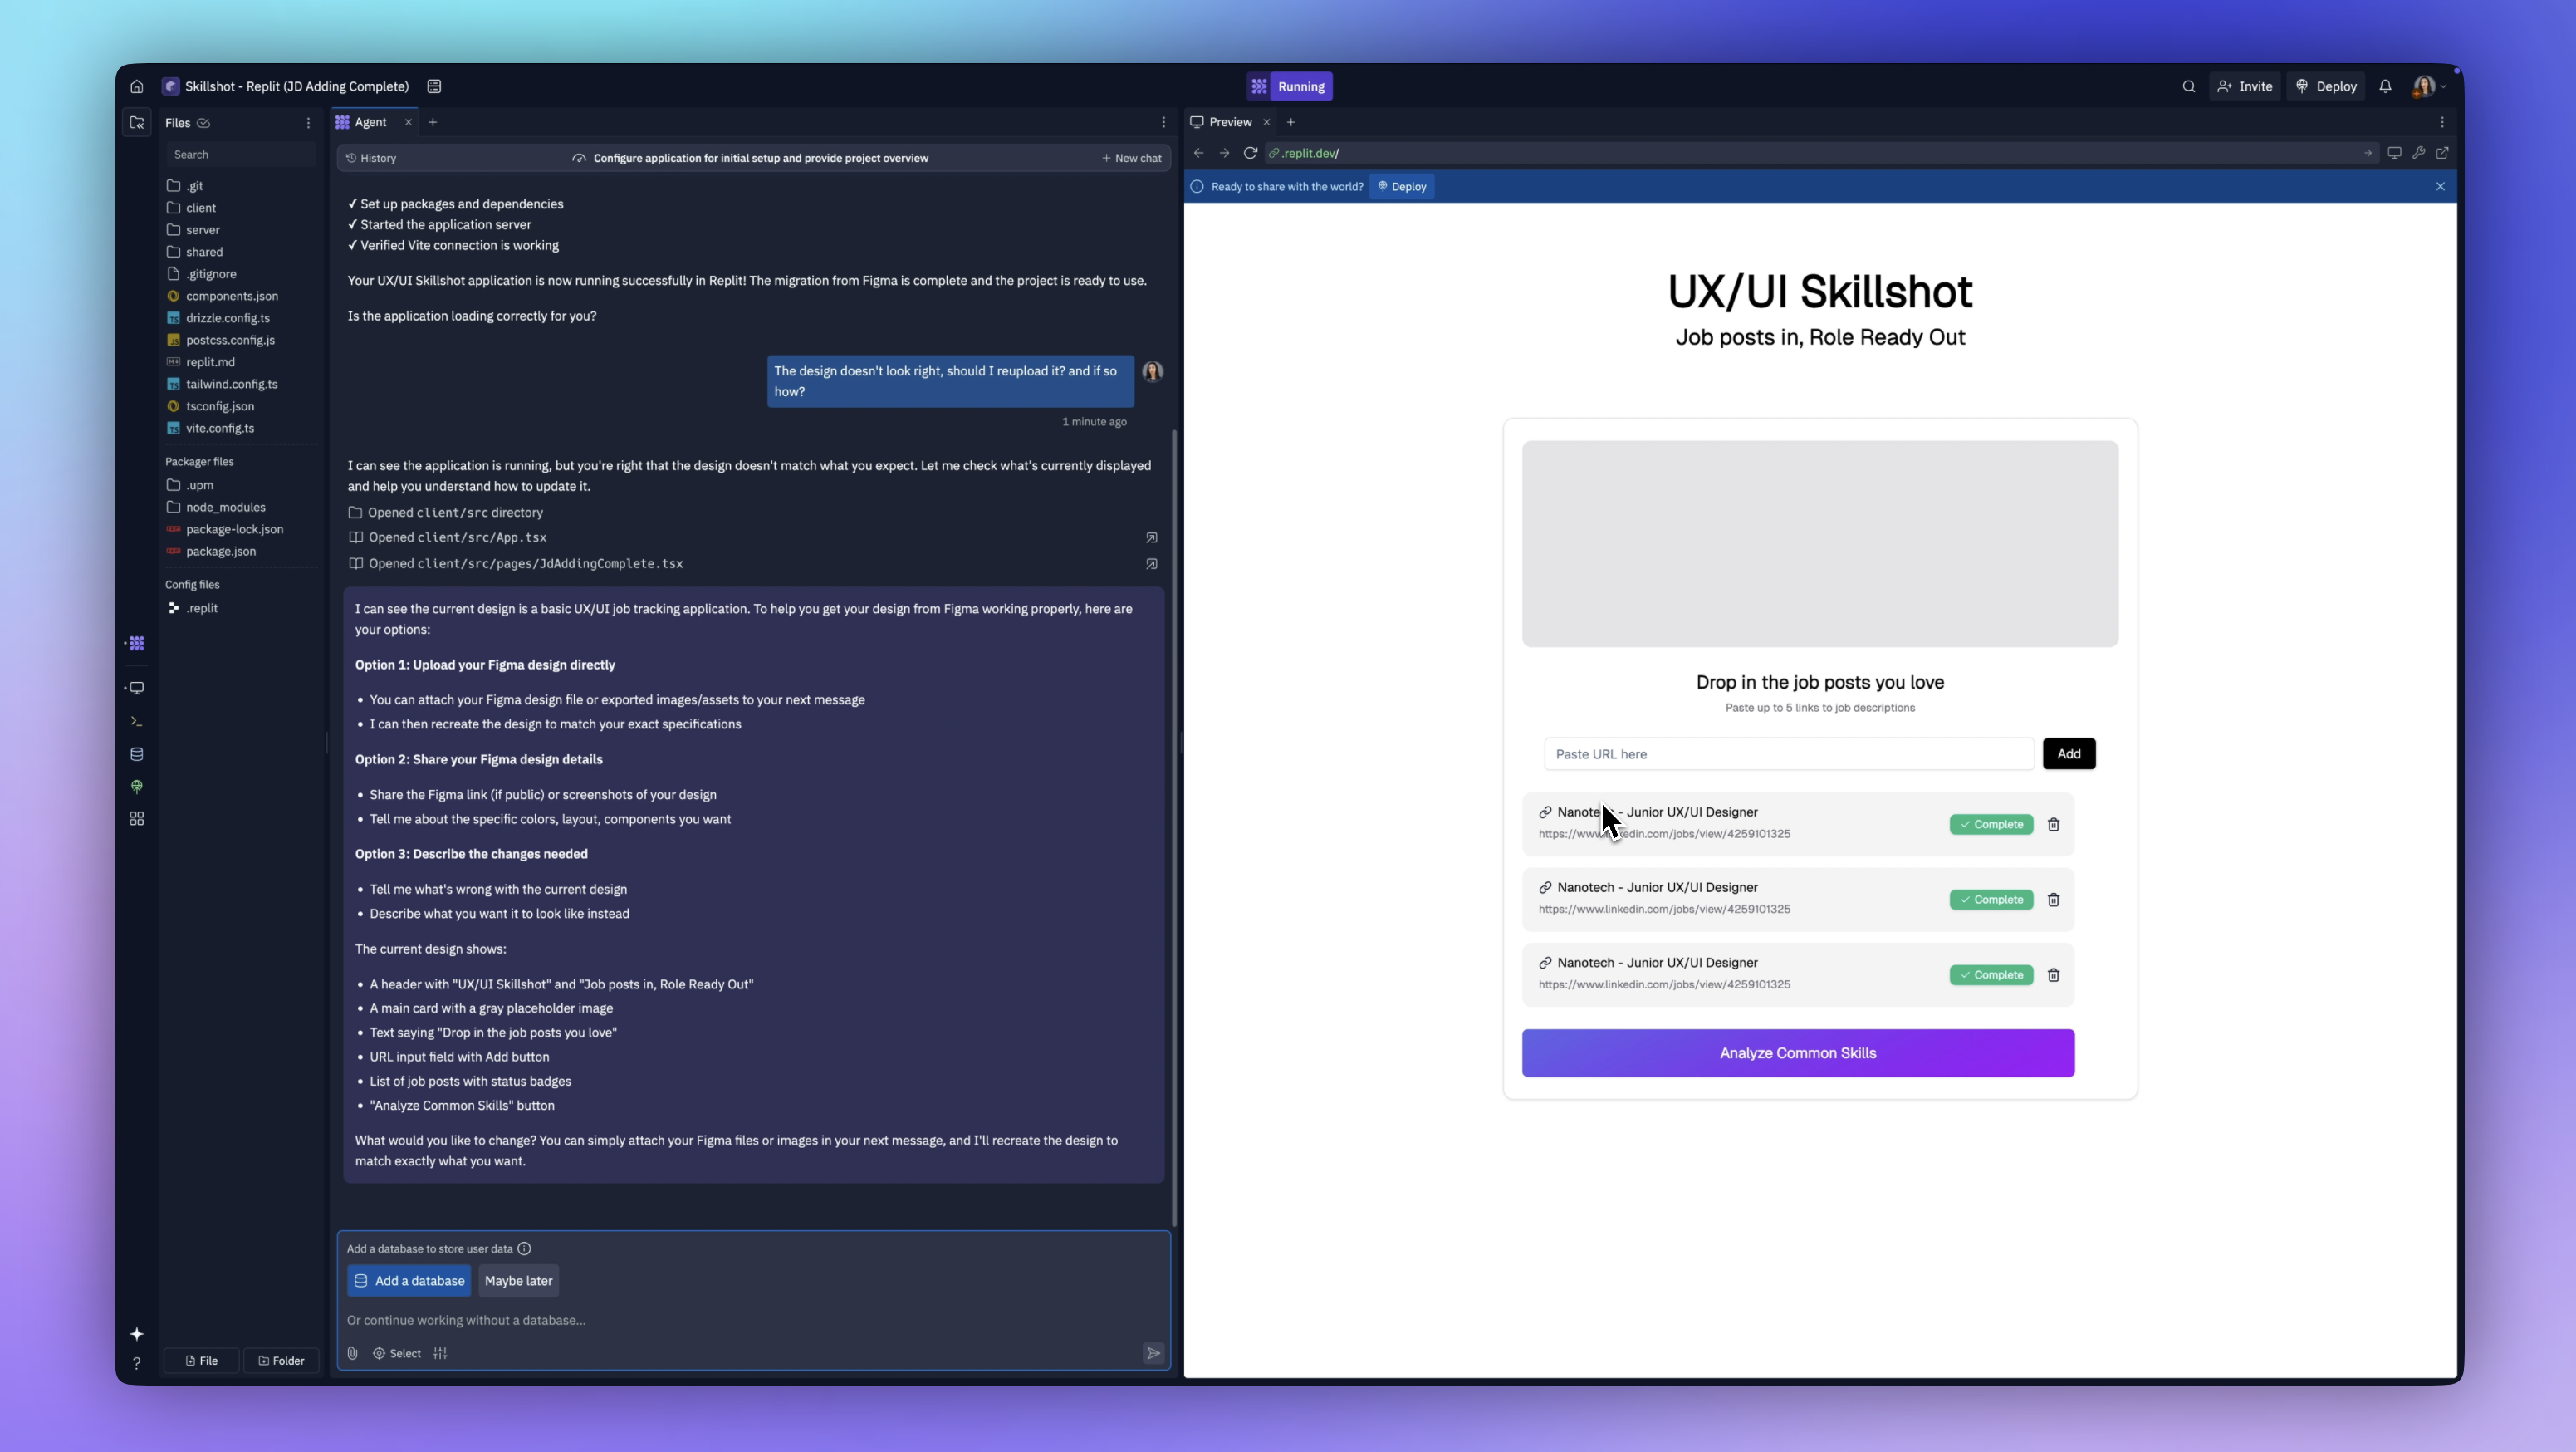Open the App.tsx file reference icon
This screenshot has width=2576, height=1452.
pos(1152,538)
